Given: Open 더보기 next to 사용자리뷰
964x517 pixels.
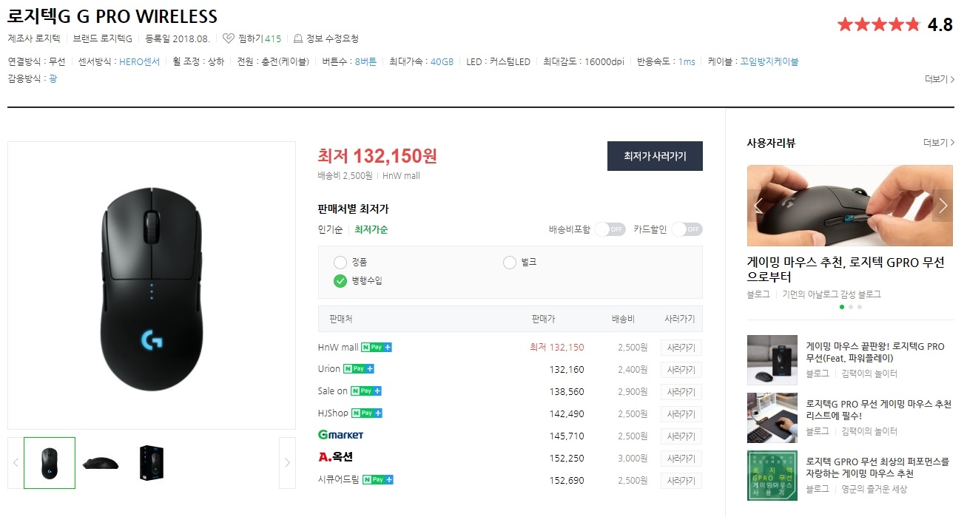Looking at the screenshot, I should coord(938,143).
